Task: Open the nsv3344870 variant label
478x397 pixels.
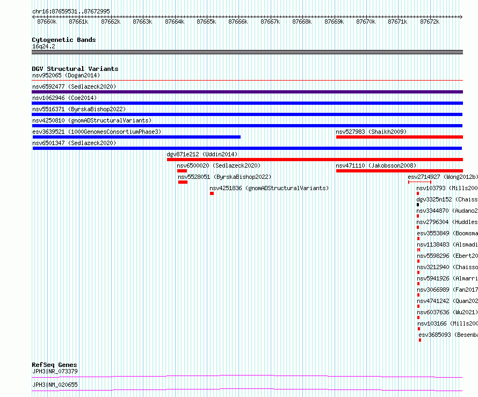Action: (x=447, y=211)
